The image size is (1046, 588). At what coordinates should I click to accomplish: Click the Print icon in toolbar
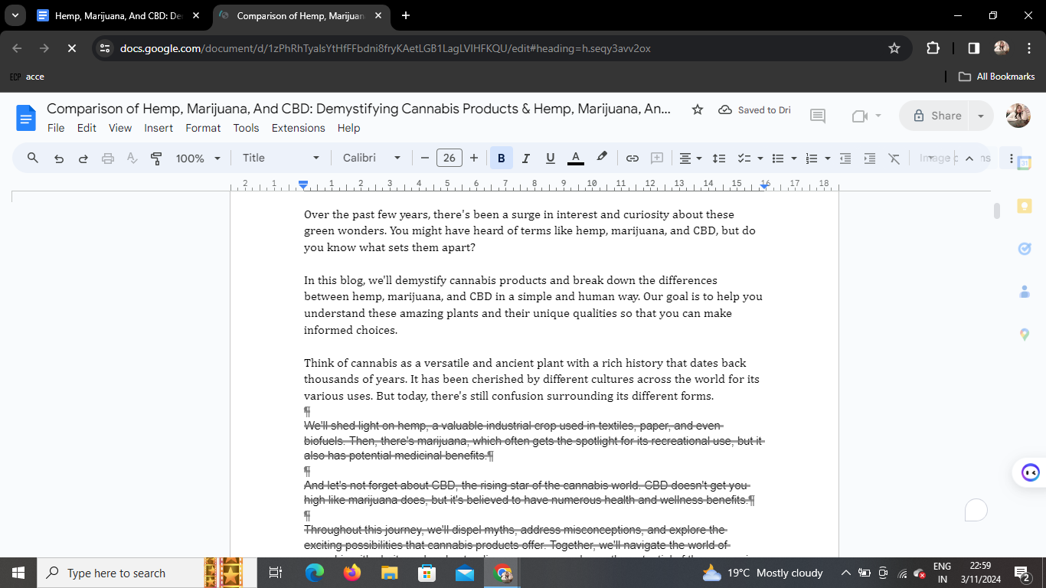coord(108,158)
